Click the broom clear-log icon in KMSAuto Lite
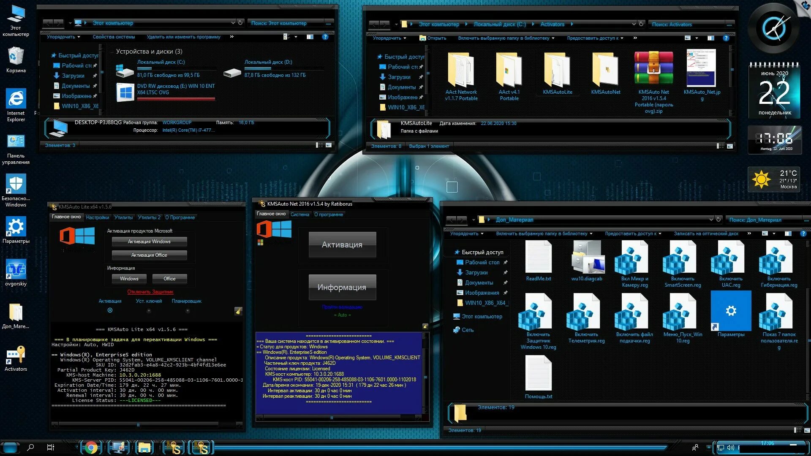This screenshot has width=811, height=456. pyautogui.click(x=238, y=311)
